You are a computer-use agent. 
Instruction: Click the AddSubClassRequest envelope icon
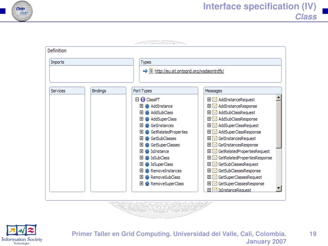(215, 112)
